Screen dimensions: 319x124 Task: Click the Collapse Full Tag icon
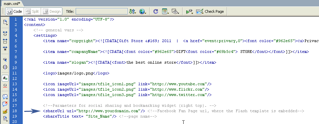[5, 33]
